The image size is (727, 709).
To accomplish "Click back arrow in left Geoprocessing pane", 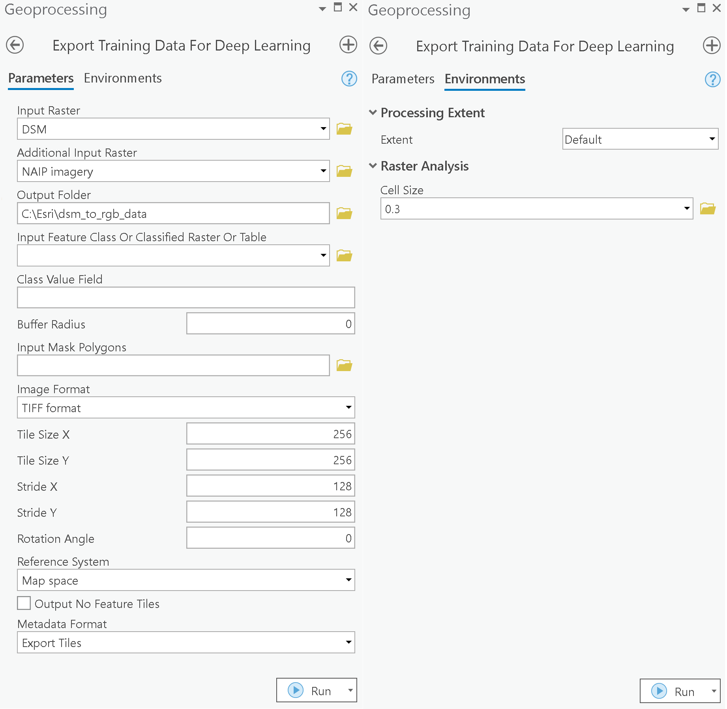I will tap(15, 45).
